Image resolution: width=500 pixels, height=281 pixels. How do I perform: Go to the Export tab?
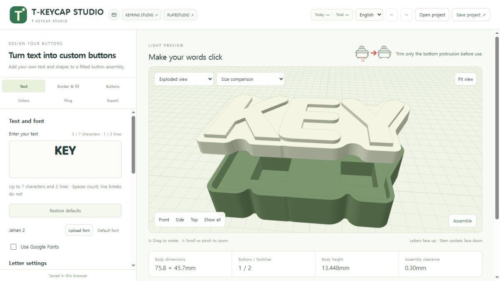tap(112, 100)
